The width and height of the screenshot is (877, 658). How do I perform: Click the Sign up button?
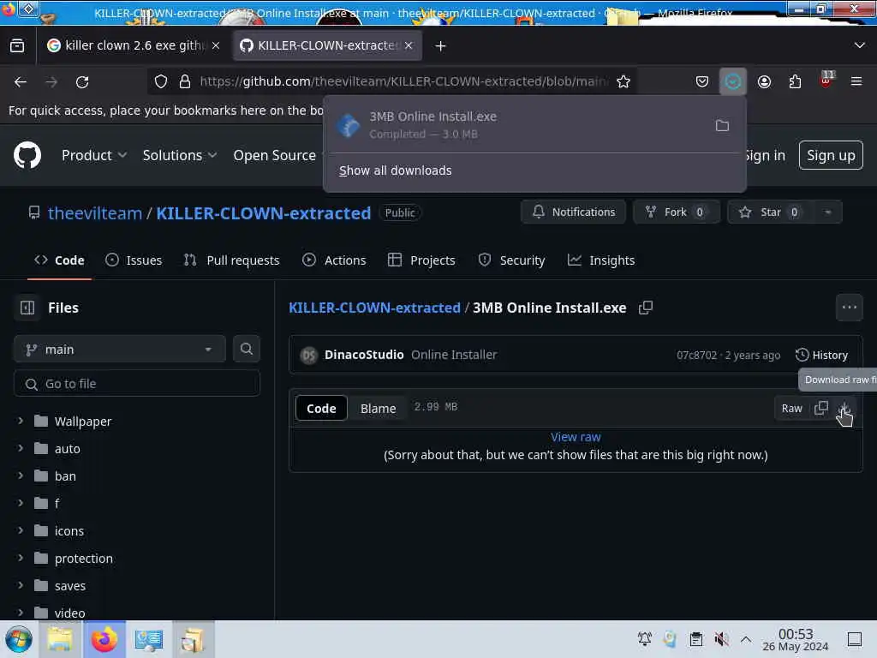[831, 155]
